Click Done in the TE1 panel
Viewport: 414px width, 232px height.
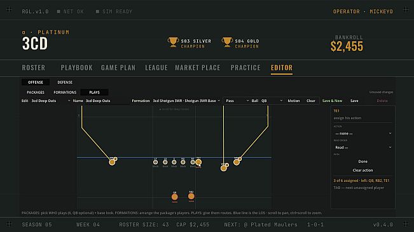[362, 162]
